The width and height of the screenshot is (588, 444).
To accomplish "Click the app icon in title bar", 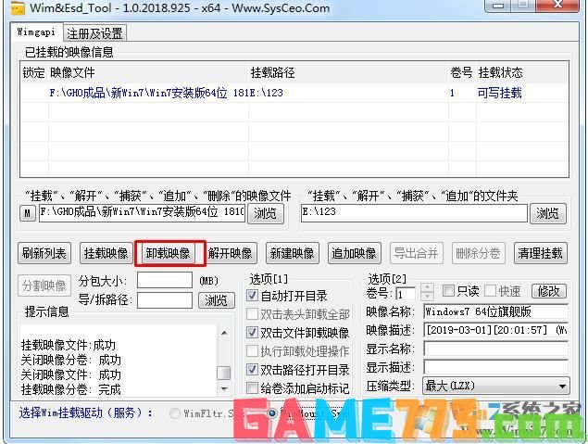I will coord(11,8).
